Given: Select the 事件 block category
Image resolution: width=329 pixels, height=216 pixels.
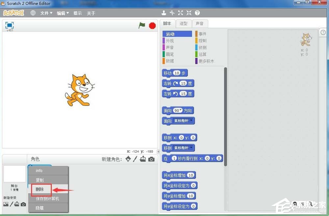Looking at the screenshot, I should 202,33.
